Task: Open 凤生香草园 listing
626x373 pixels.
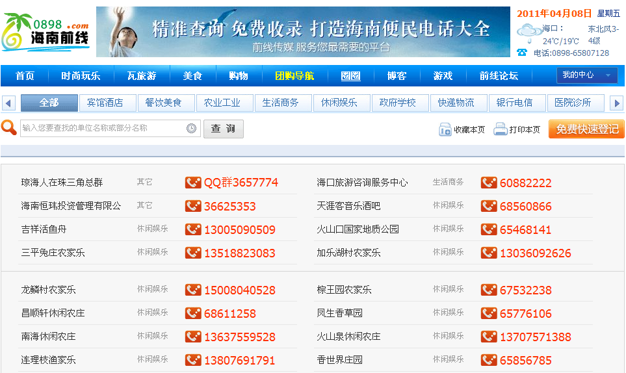Action: 339,313
